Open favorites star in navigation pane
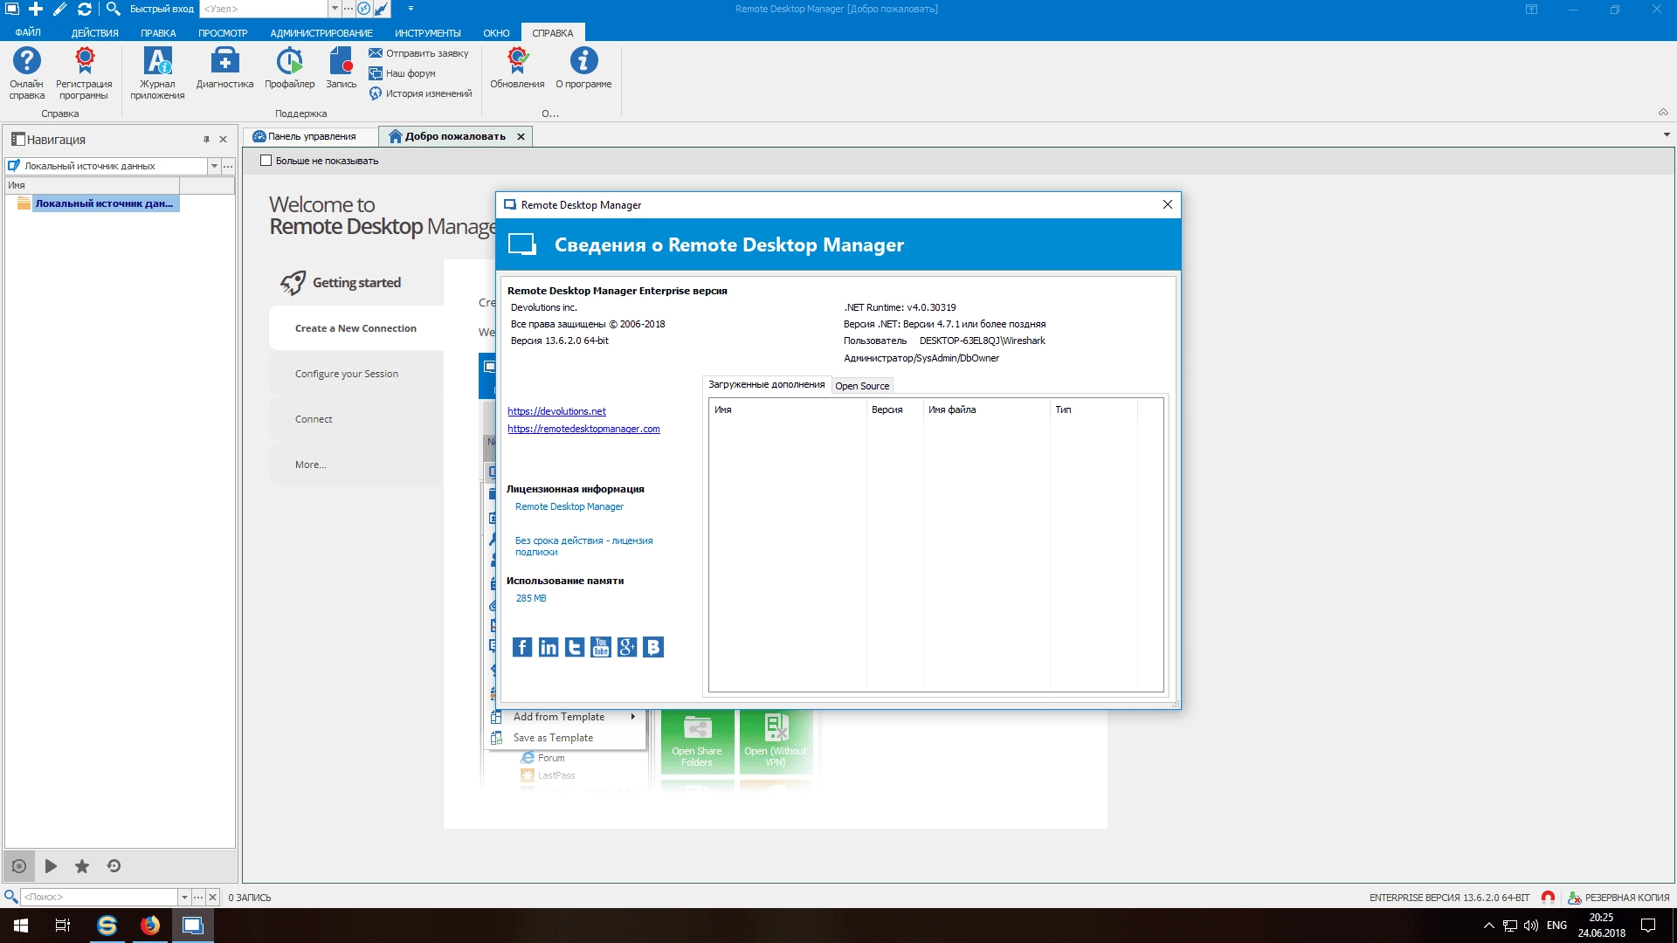The image size is (1677, 943). pyautogui.click(x=82, y=866)
